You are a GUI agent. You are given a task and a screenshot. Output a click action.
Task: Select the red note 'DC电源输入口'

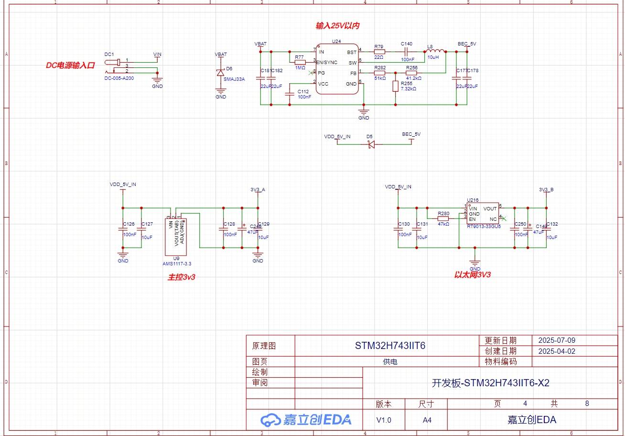point(71,65)
